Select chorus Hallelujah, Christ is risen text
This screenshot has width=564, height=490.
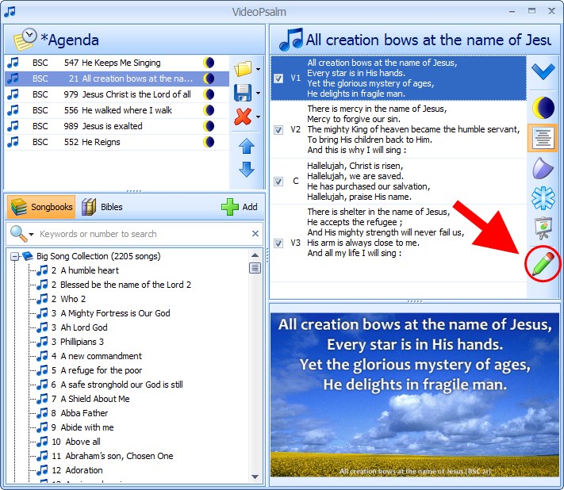click(x=368, y=182)
